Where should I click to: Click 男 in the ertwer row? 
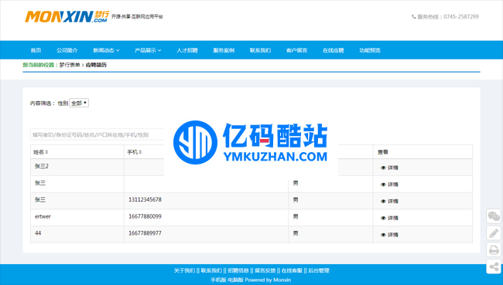coord(296,216)
